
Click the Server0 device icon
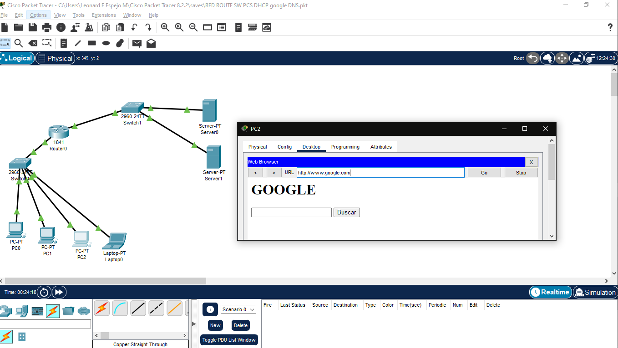tap(209, 110)
